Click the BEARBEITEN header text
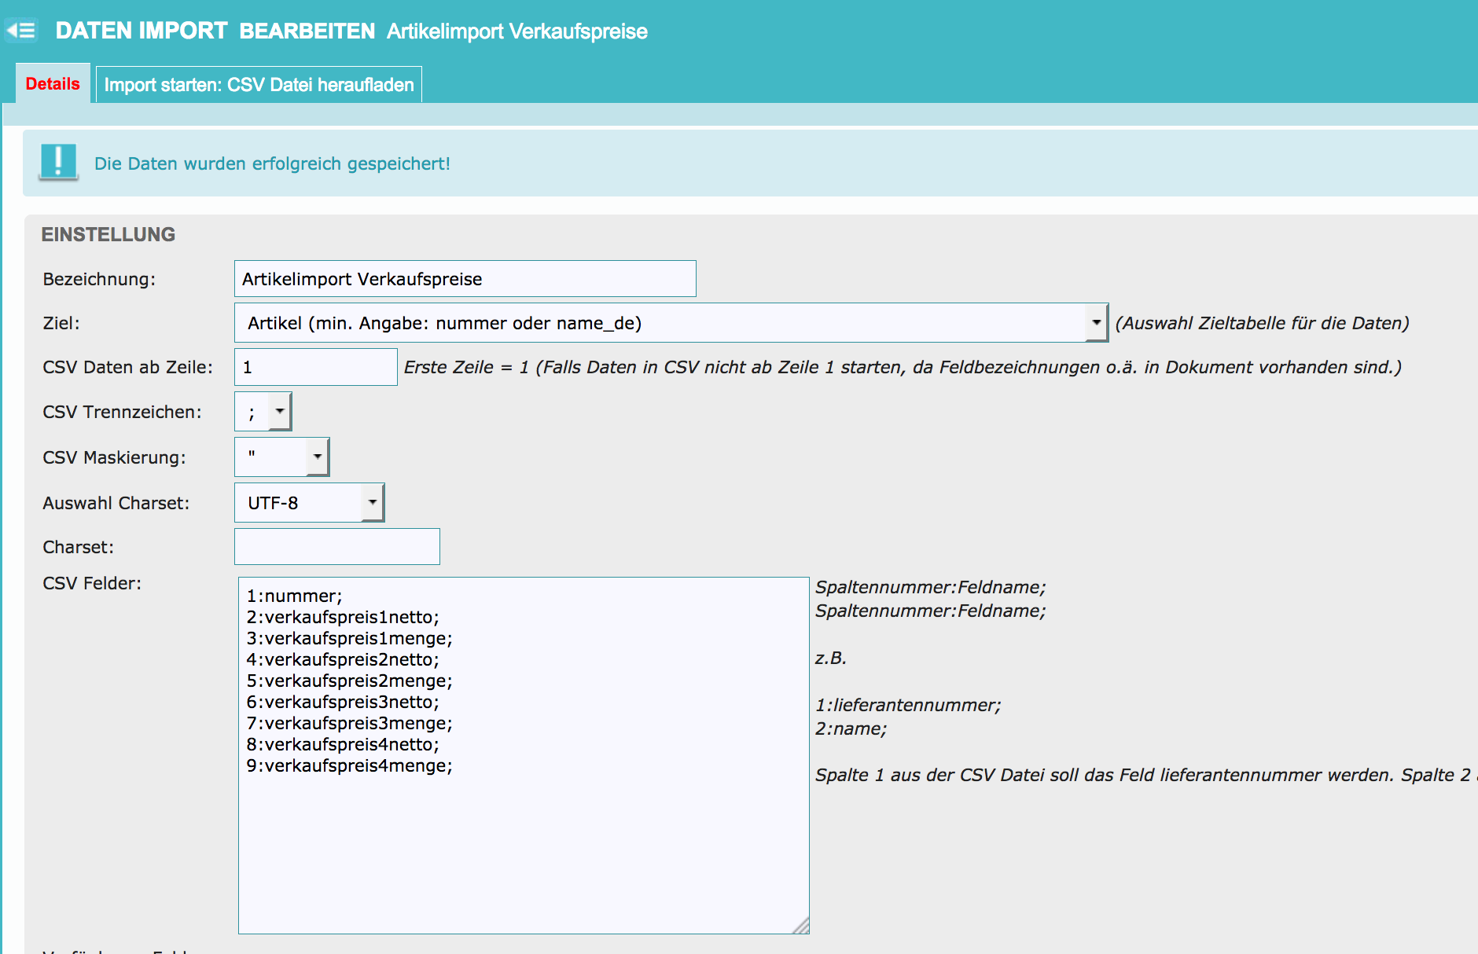Viewport: 1478px width, 954px height. (x=307, y=31)
